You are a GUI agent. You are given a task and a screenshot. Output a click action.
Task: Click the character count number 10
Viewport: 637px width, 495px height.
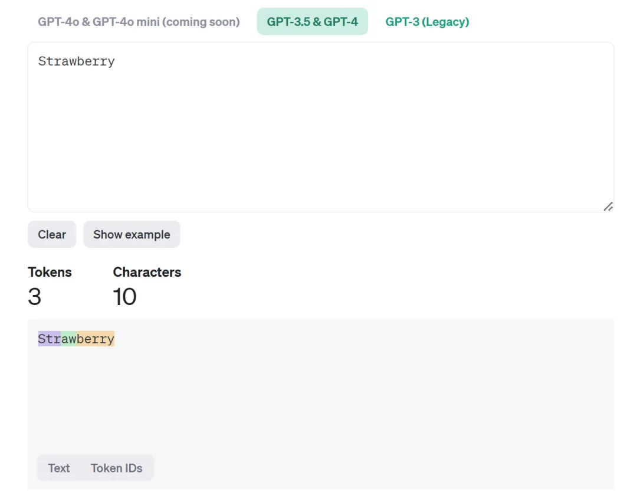tap(124, 297)
